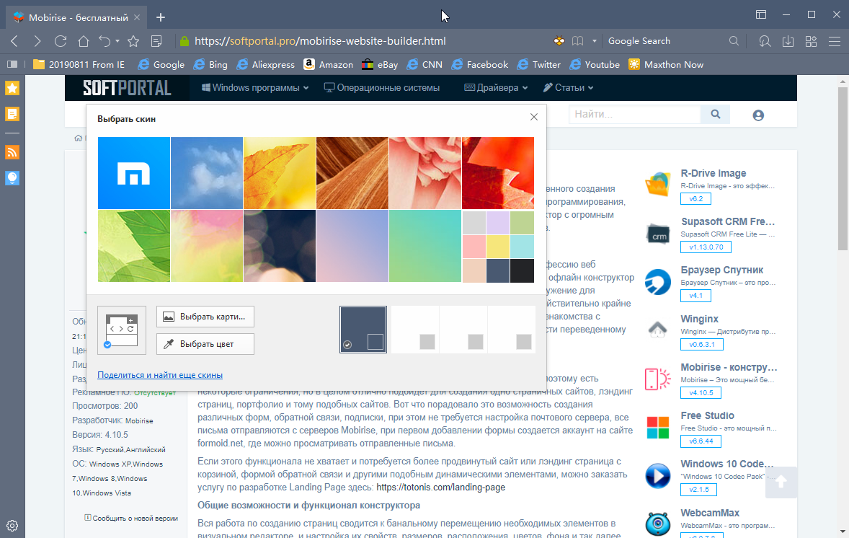Click the Google Search input box
The width and height of the screenshot is (849, 538).
[666, 41]
